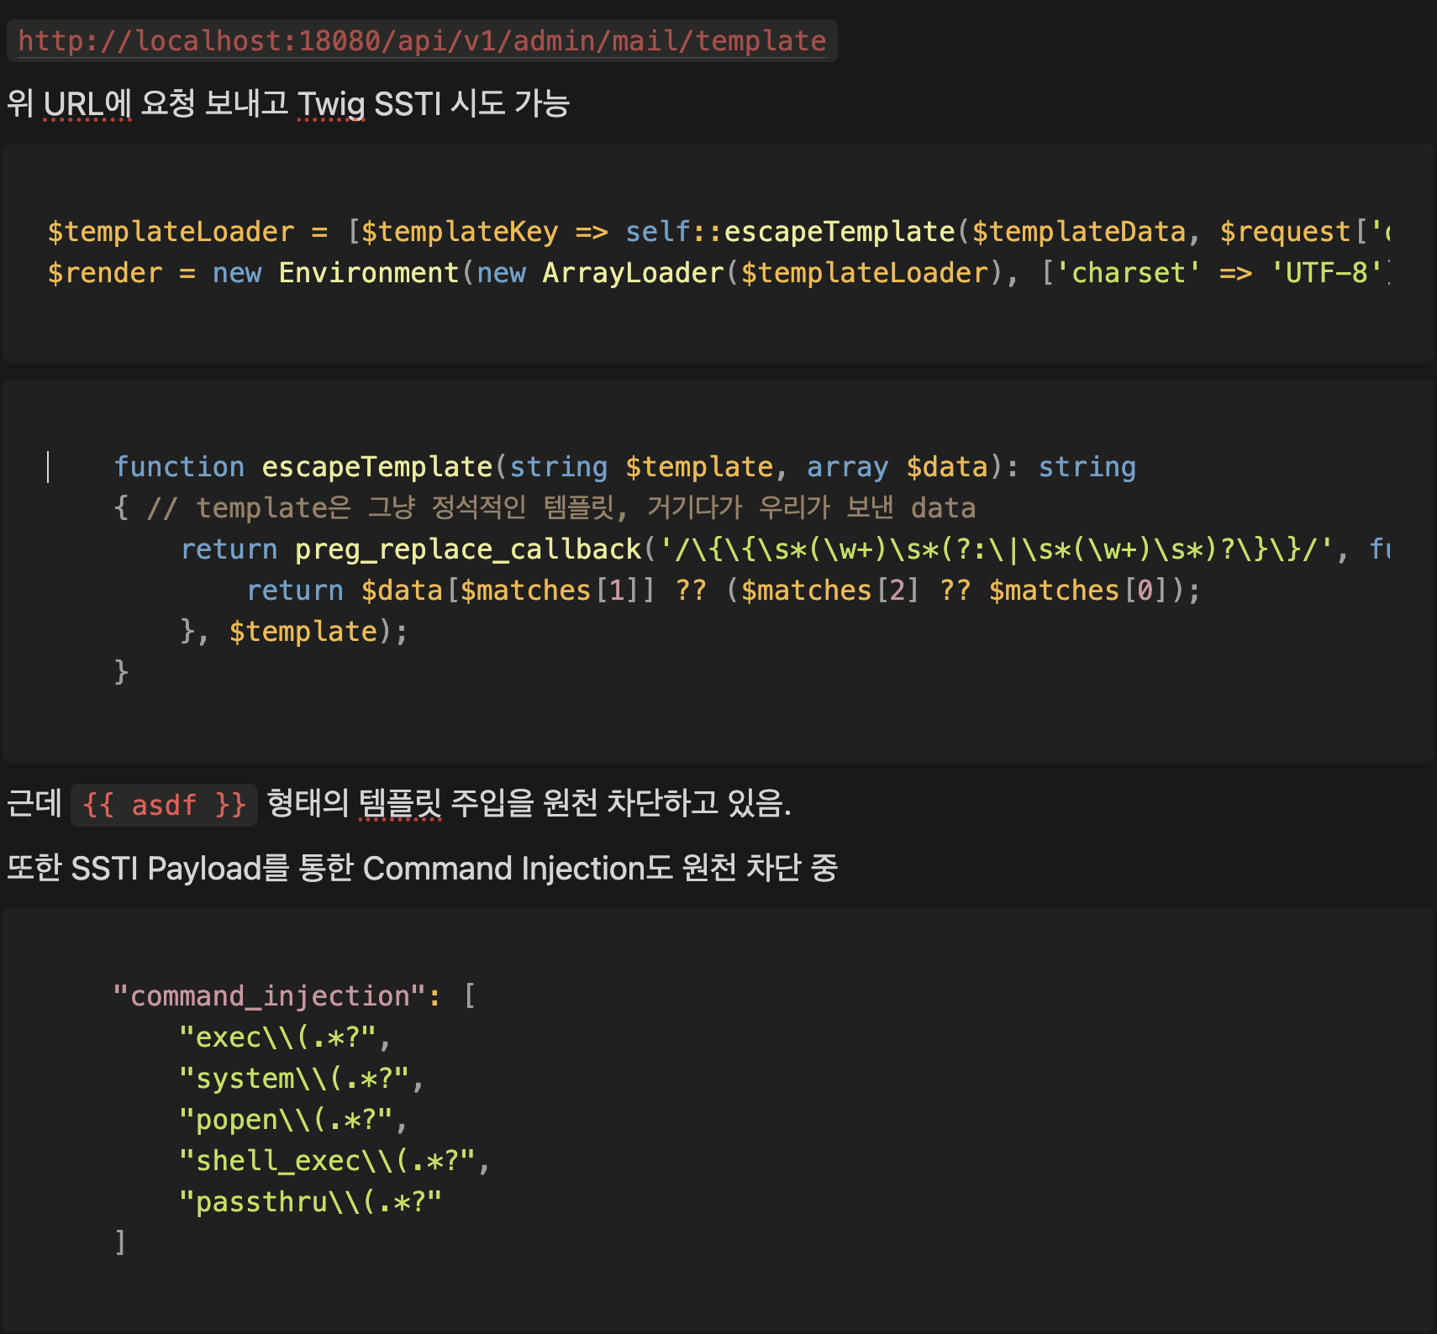The image size is (1437, 1334).
Task: Click the inline code {{ asdf }}
Action: (x=164, y=805)
